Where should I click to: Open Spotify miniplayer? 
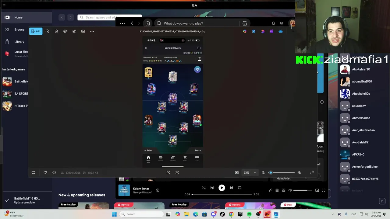(x=317, y=190)
